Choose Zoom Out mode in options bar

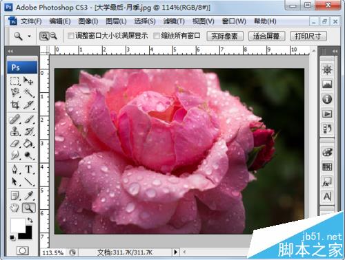point(53,36)
